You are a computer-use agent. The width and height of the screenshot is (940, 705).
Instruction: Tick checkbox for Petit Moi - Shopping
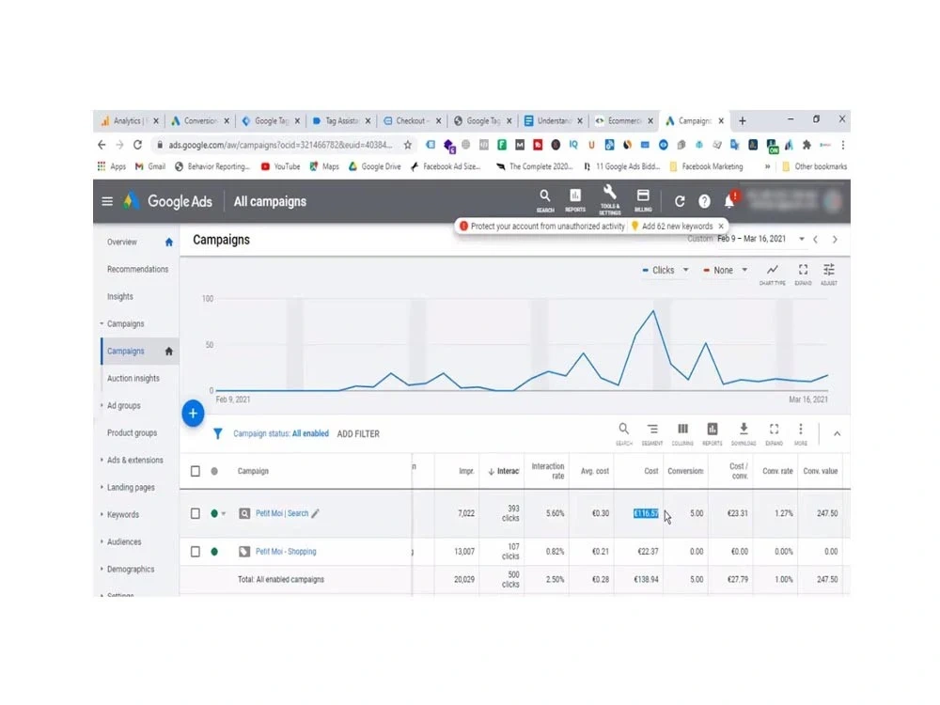[196, 552]
